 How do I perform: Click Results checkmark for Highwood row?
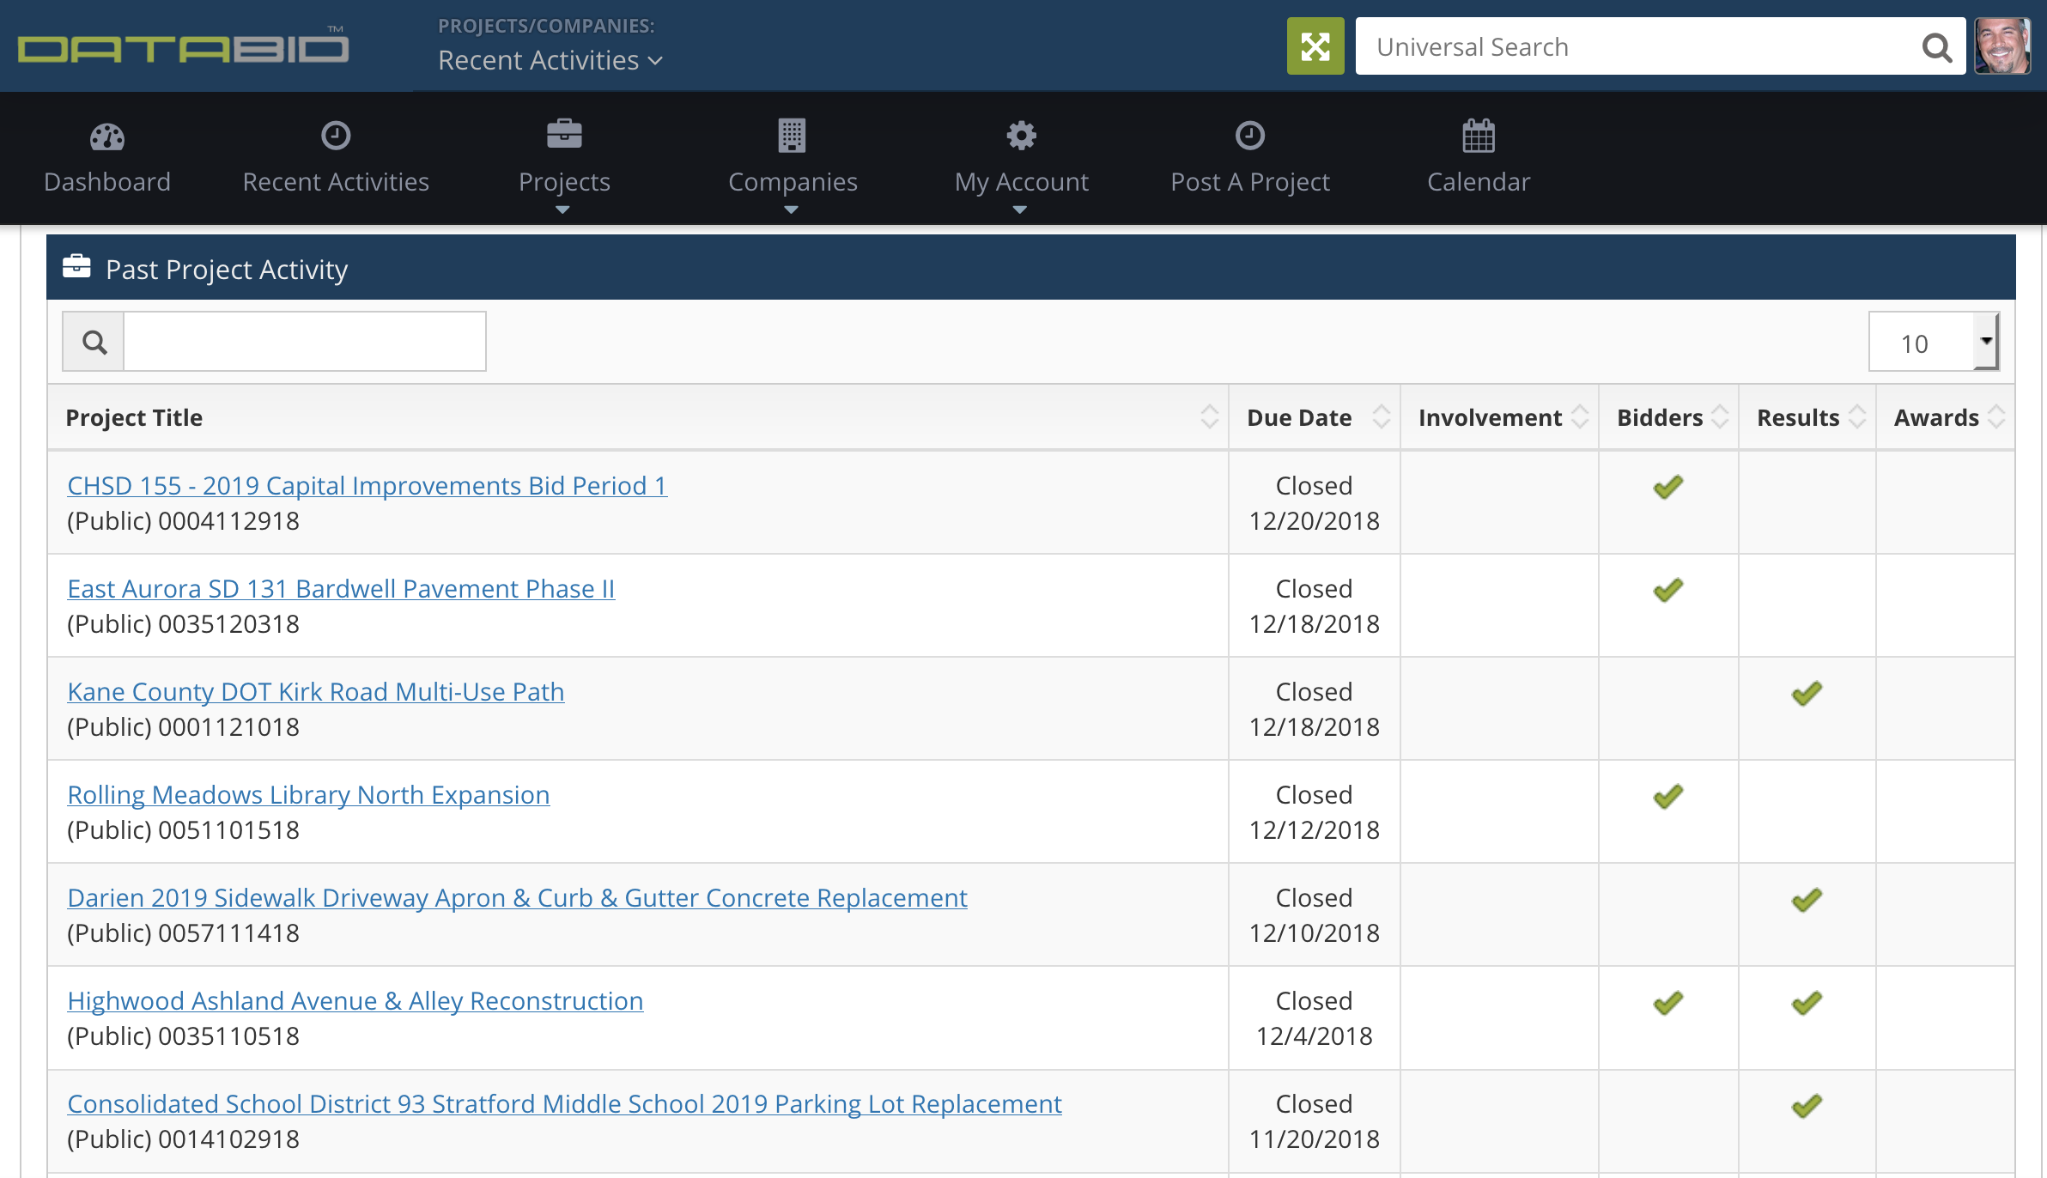pos(1807,1002)
